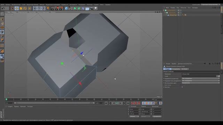Select the Move tool in top toolbar
Viewport: 223px width, 125px height.
coord(17,8)
